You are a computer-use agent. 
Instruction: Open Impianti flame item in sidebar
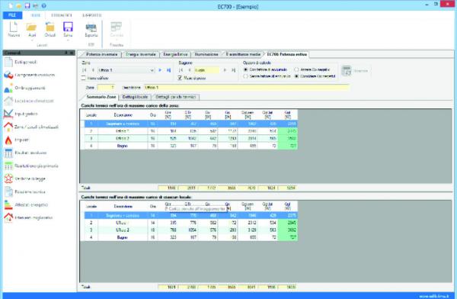coord(17,140)
